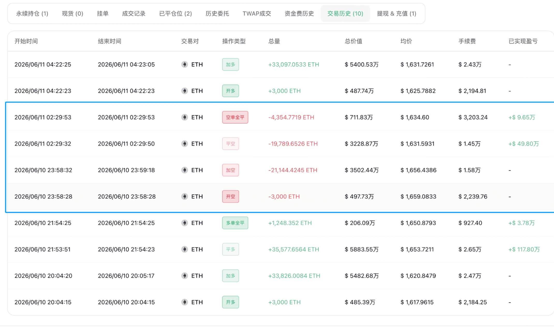Select the 交易历史 (10) tab
The image size is (554, 330).
pyautogui.click(x=345, y=13)
